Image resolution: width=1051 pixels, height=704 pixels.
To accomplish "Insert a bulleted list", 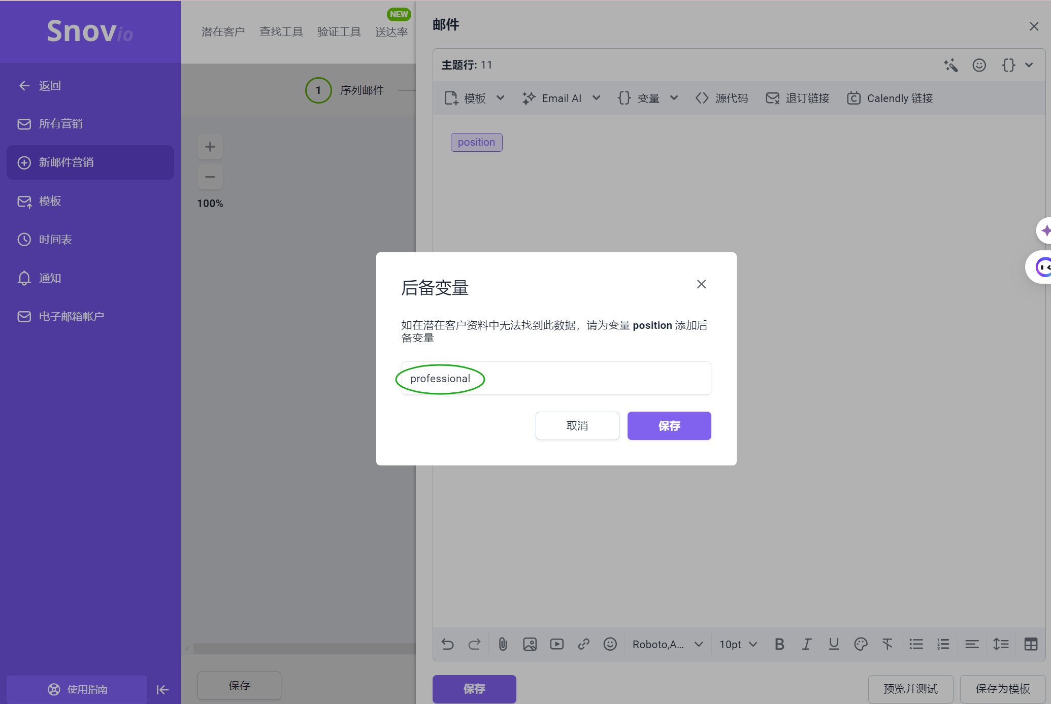I will coord(916,645).
